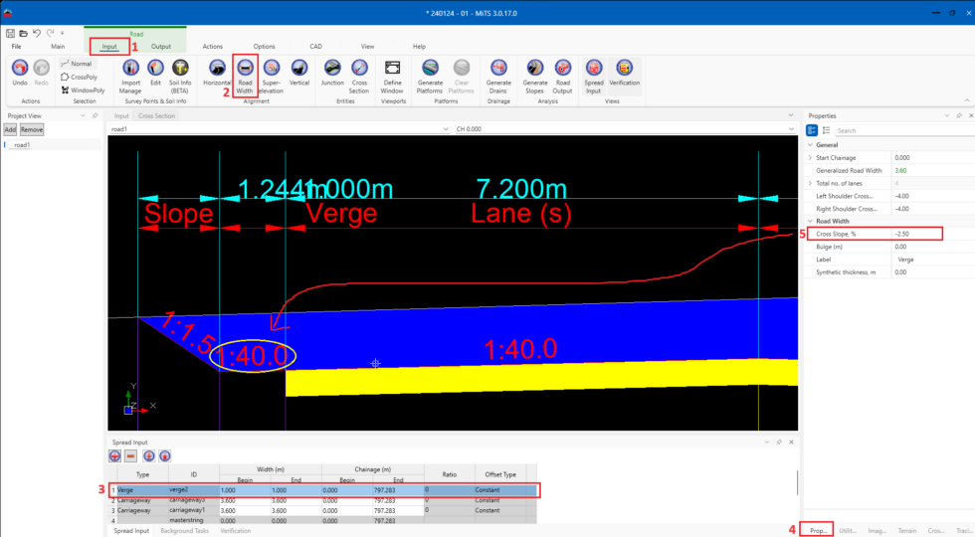Click the Undo icon in ribbon

(x=20, y=68)
